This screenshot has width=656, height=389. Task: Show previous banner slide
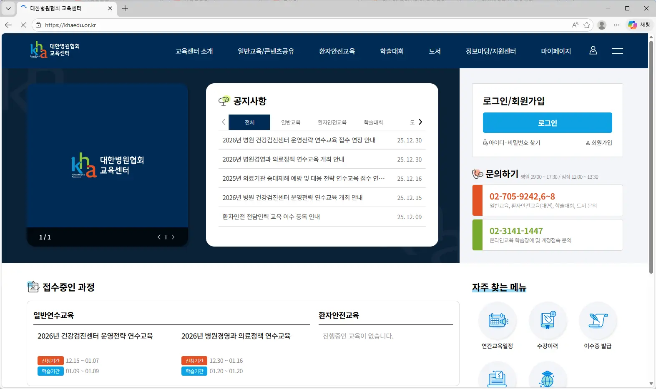159,237
